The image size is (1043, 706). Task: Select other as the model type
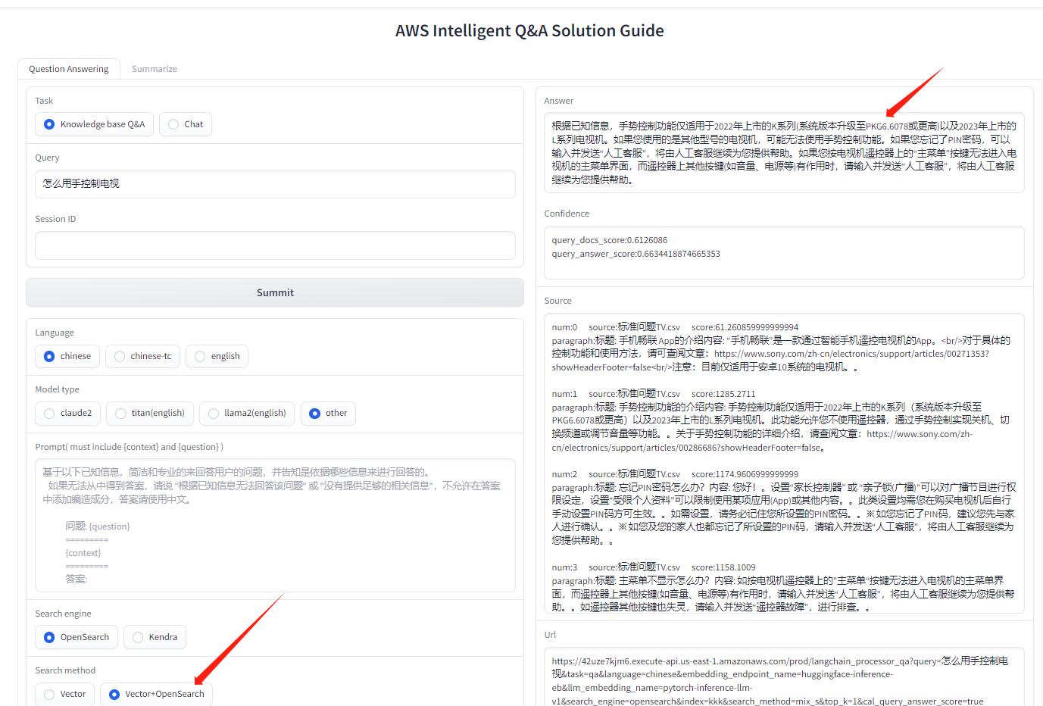click(x=328, y=413)
